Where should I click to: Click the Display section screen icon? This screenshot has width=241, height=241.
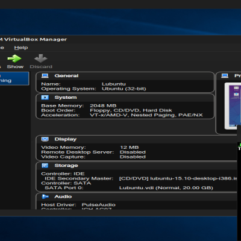(x=45, y=139)
